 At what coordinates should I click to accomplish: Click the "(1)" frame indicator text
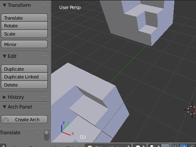(83, 137)
